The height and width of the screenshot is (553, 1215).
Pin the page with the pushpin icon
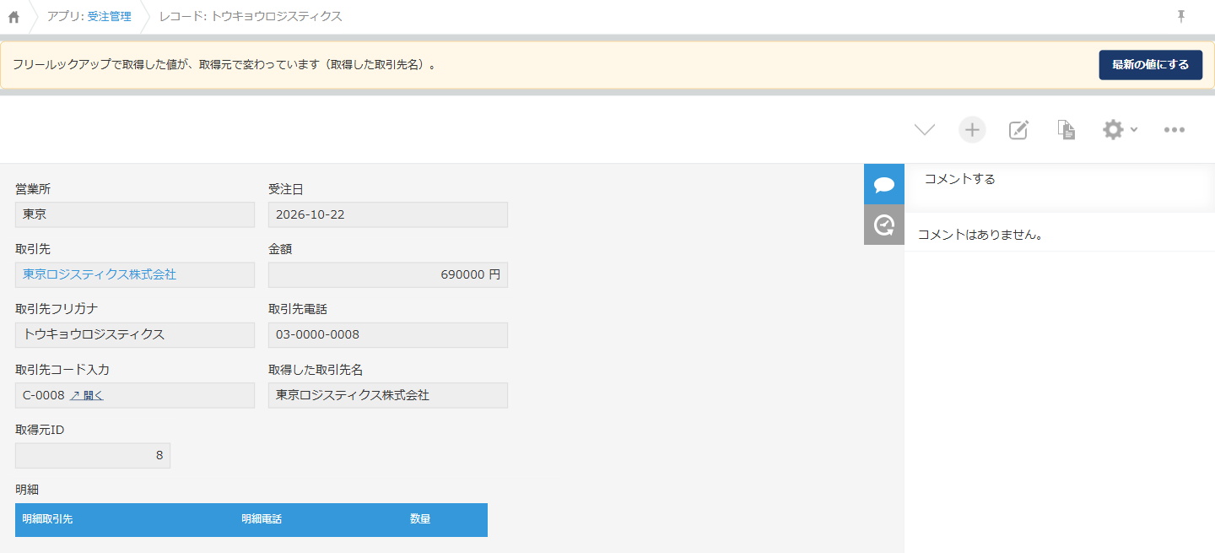(x=1181, y=16)
